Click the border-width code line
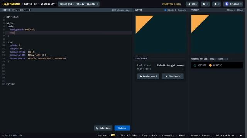 (29, 55)
